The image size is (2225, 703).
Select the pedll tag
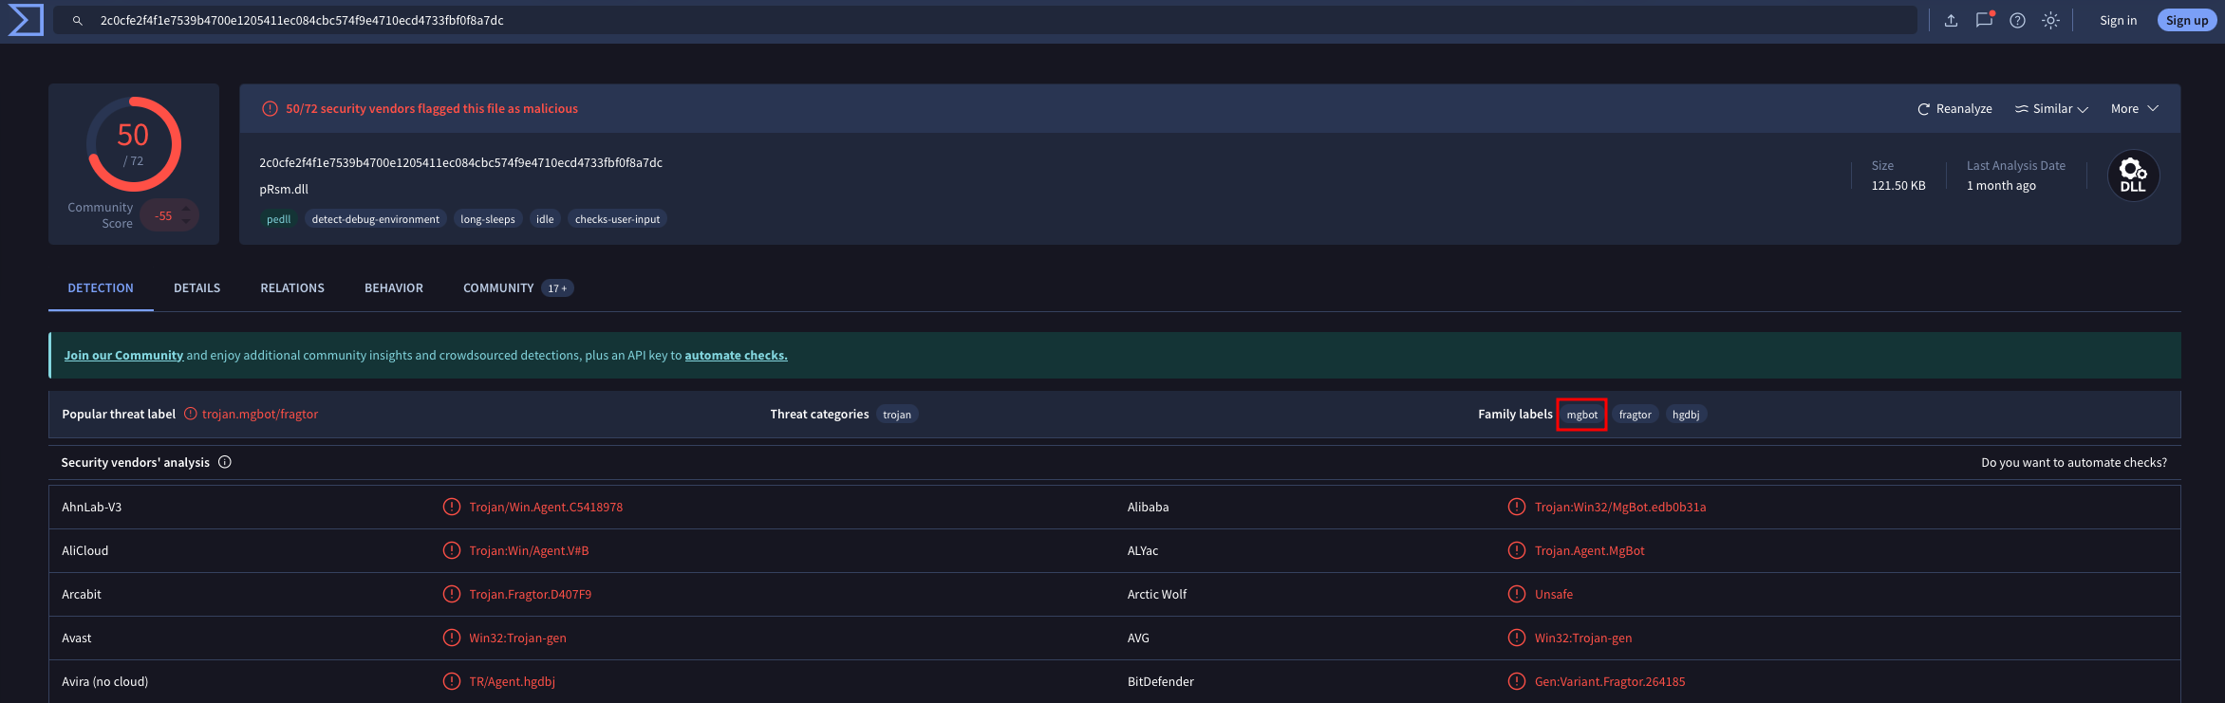tap(279, 219)
